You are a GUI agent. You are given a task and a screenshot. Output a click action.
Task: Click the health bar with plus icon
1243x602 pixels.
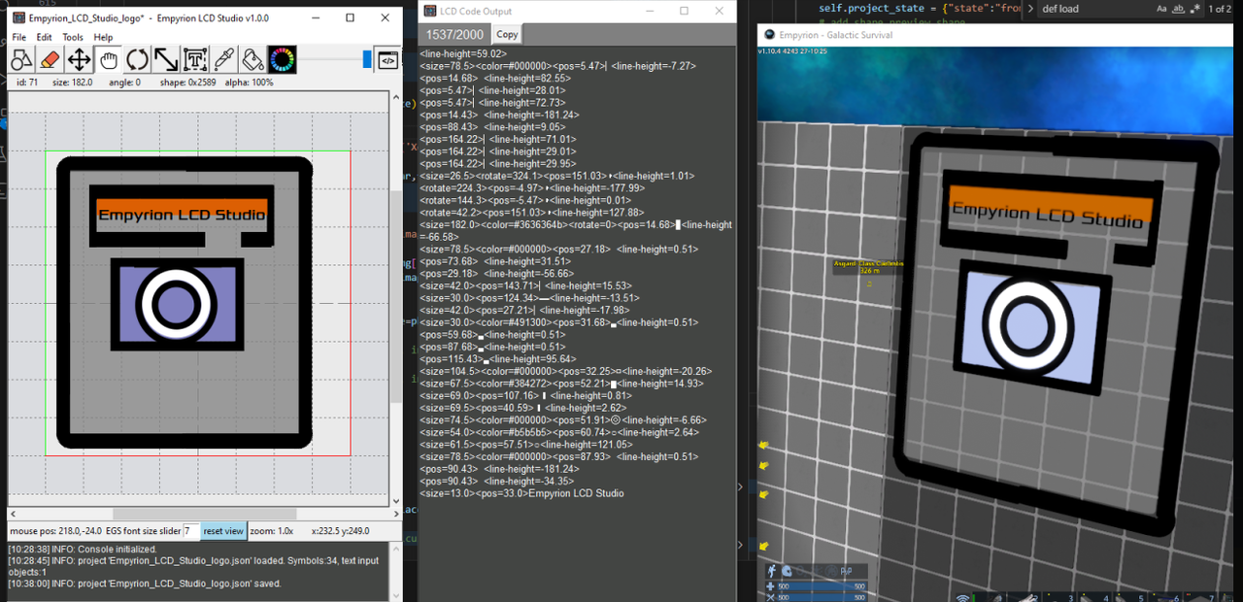[817, 586]
